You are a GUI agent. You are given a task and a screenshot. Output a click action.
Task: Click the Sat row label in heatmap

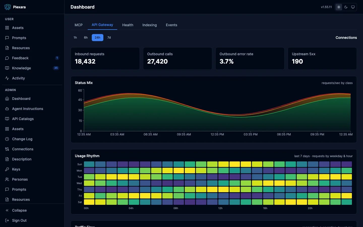[x=80, y=202]
